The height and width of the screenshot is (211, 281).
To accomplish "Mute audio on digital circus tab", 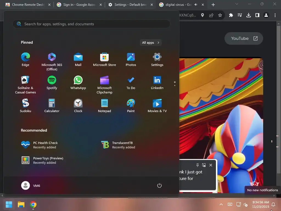I will click(x=196, y=5).
